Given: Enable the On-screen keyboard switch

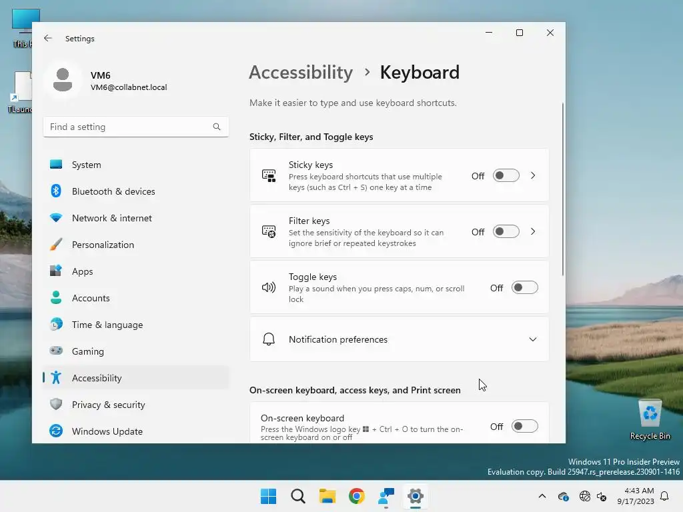Looking at the screenshot, I should [524, 426].
